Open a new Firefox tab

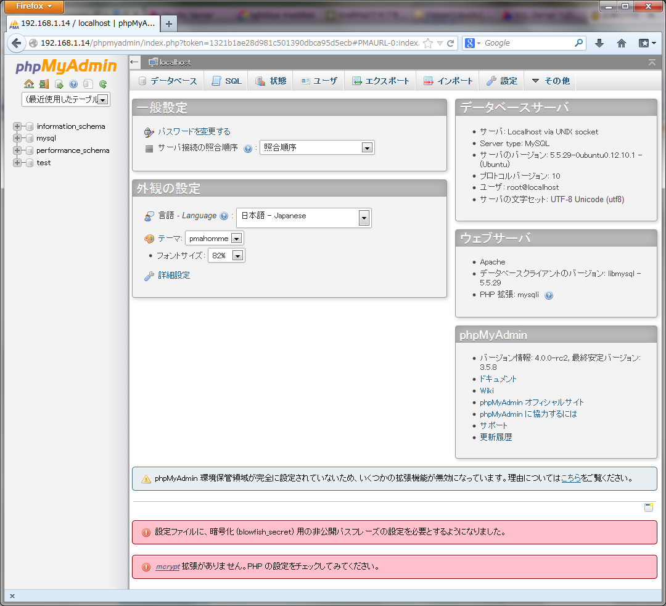pyautogui.click(x=168, y=24)
